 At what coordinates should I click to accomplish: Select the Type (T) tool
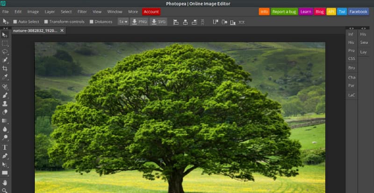tap(5, 147)
